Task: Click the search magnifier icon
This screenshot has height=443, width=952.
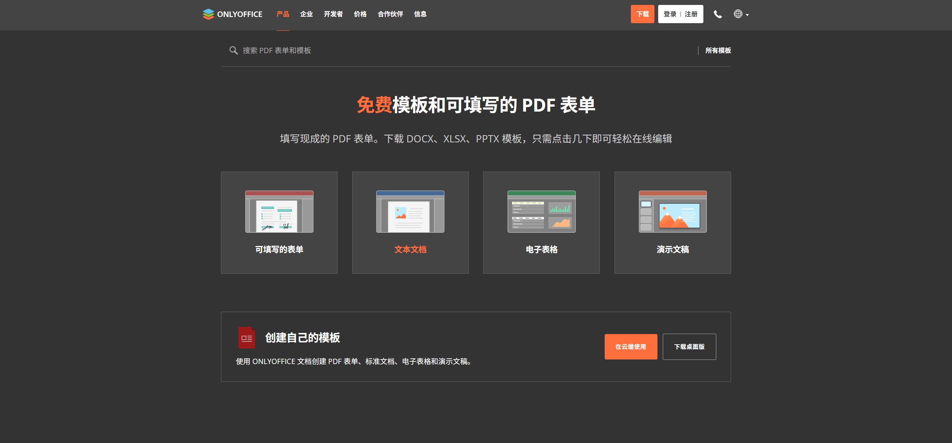Action: pos(233,50)
